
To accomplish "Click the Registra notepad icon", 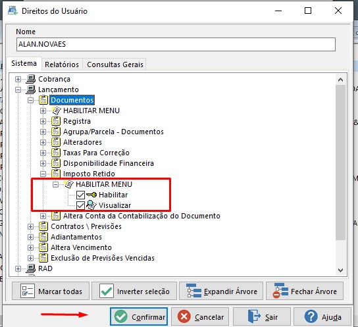I will [x=56, y=121].
